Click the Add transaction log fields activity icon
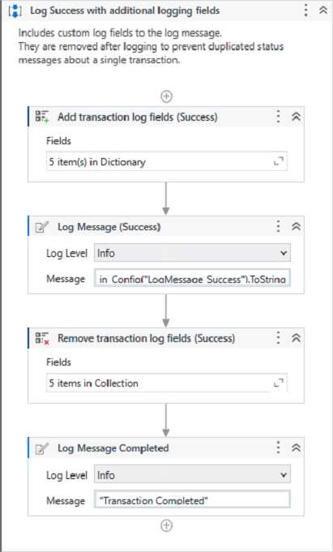This screenshot has width=333, height=552. (x=41, y=117)
